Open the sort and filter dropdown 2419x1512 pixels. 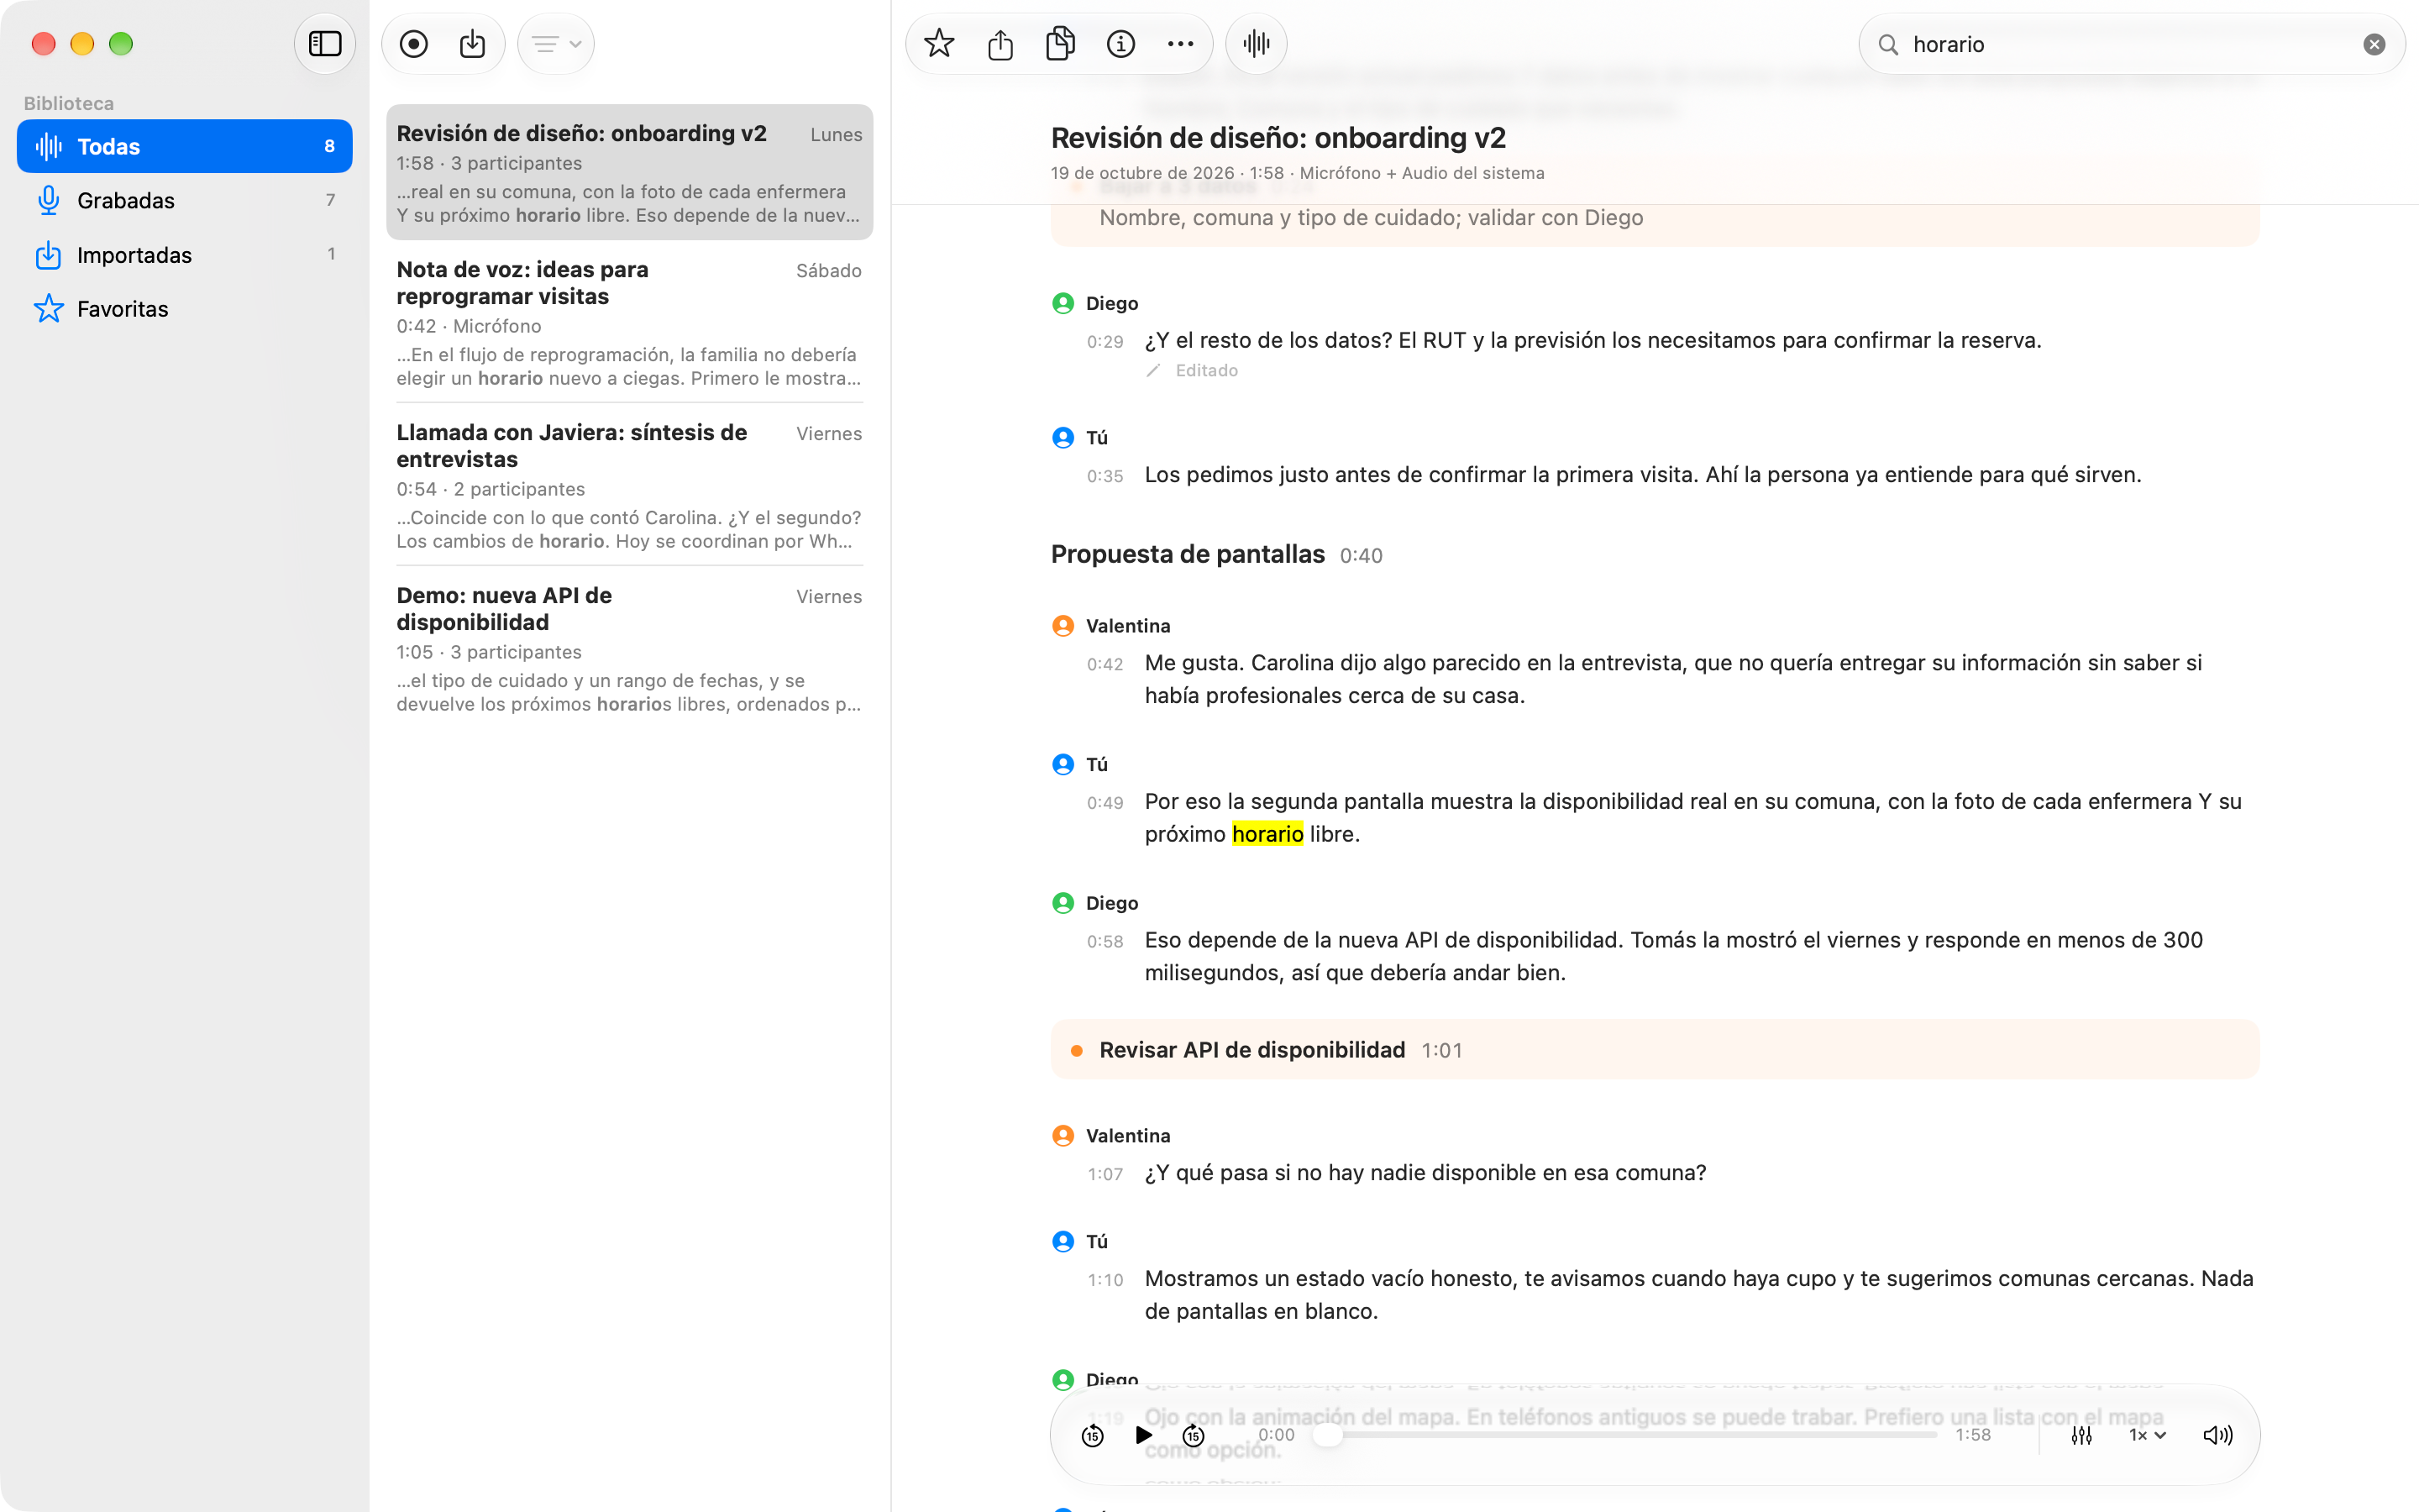coord(556,44)
